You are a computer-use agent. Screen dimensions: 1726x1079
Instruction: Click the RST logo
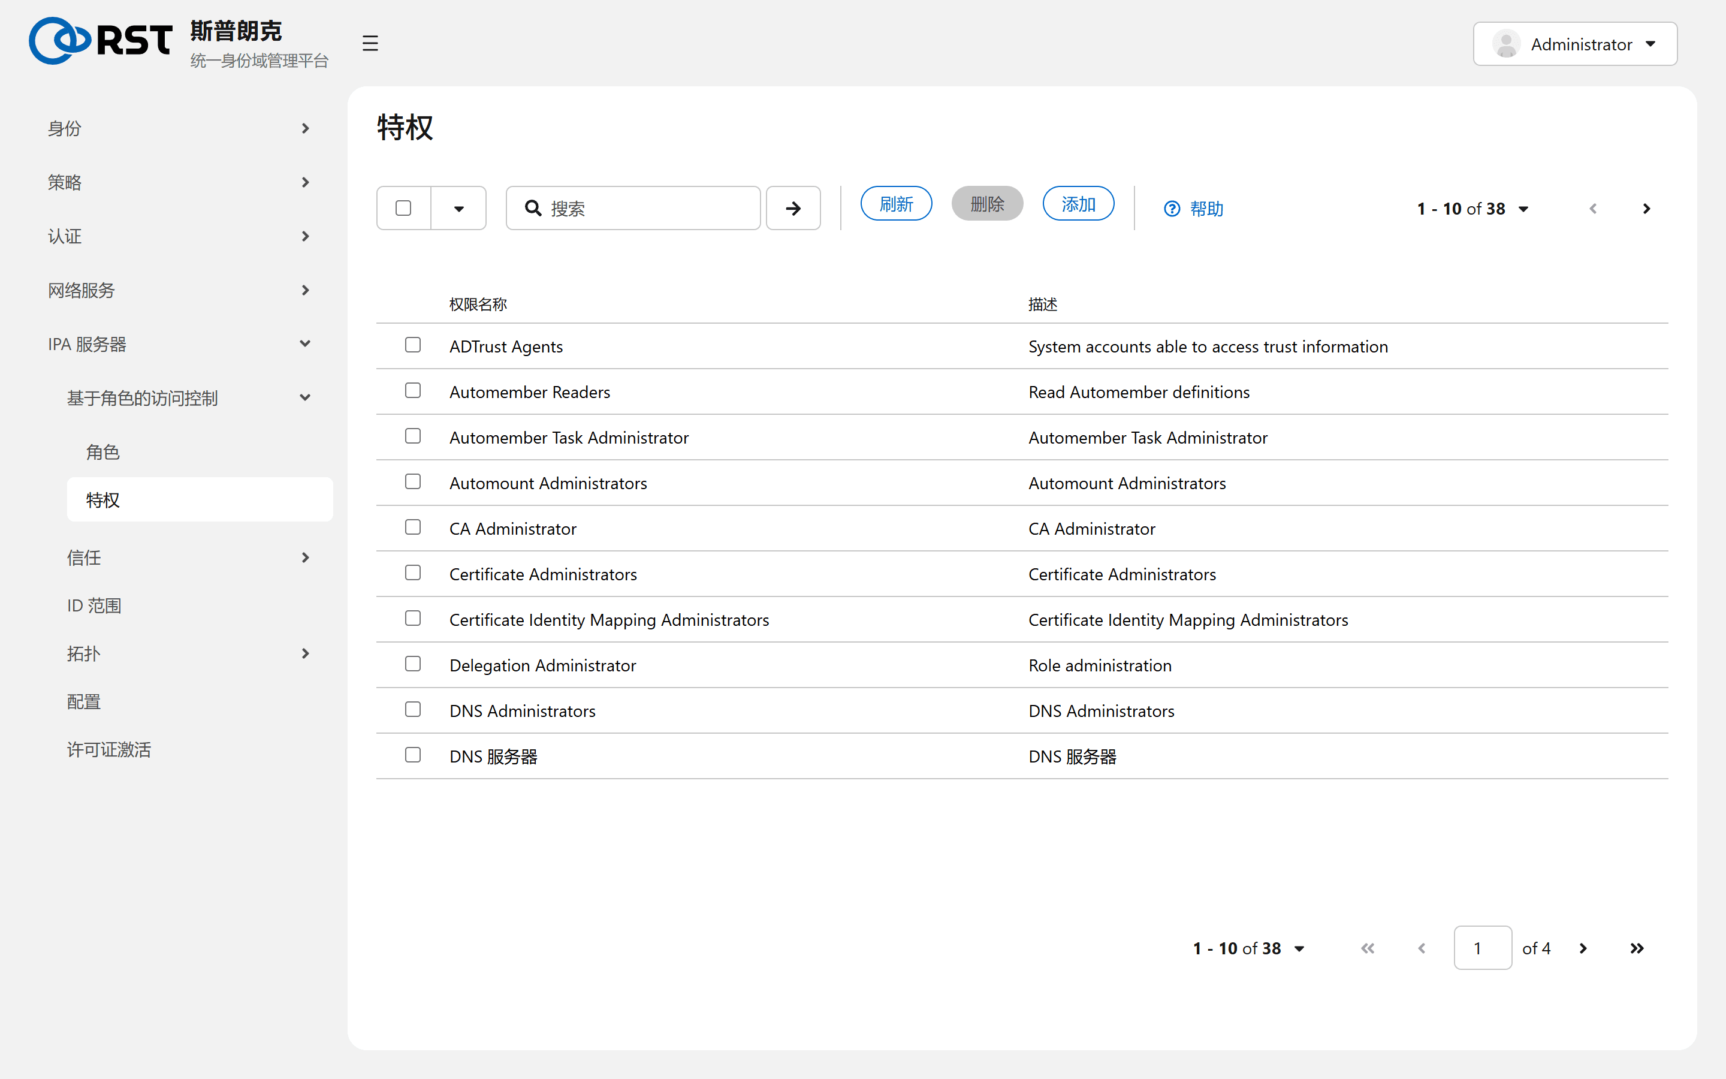pyautogui.click(x=101, y=41)
